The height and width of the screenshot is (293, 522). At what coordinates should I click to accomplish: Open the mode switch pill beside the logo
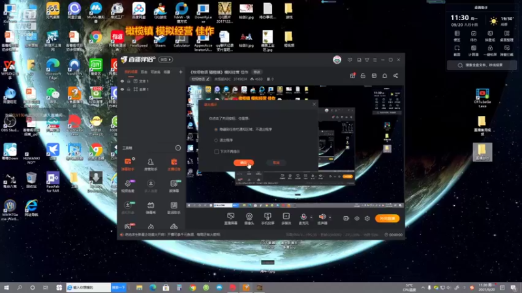(166, 60)
